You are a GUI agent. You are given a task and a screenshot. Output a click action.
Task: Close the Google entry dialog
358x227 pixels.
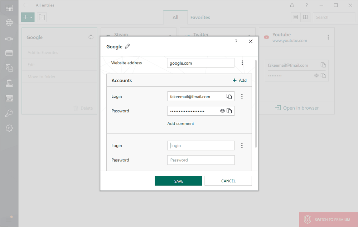point(251,41)
